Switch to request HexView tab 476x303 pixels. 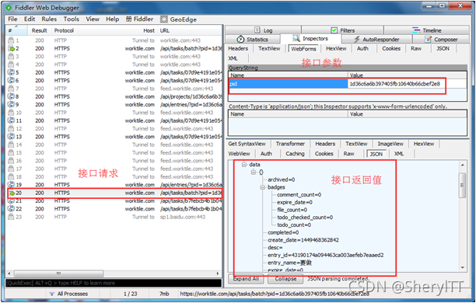pyautogui.click(x=336, y=48)
